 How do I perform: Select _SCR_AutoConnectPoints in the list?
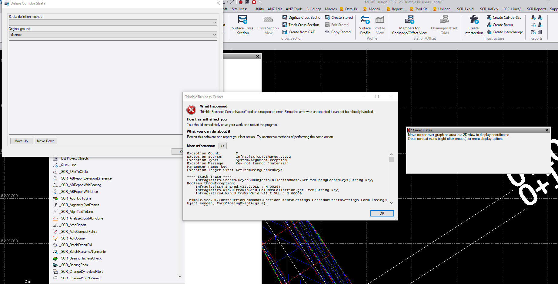tap(79, 232)
